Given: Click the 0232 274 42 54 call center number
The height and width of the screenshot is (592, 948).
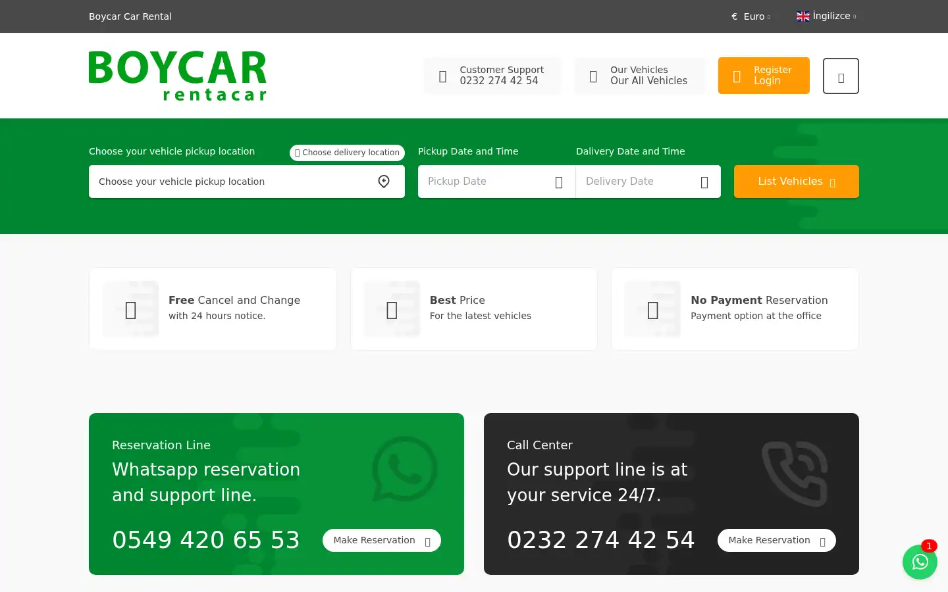Looking at the screenshot, I should click(601, 540).
